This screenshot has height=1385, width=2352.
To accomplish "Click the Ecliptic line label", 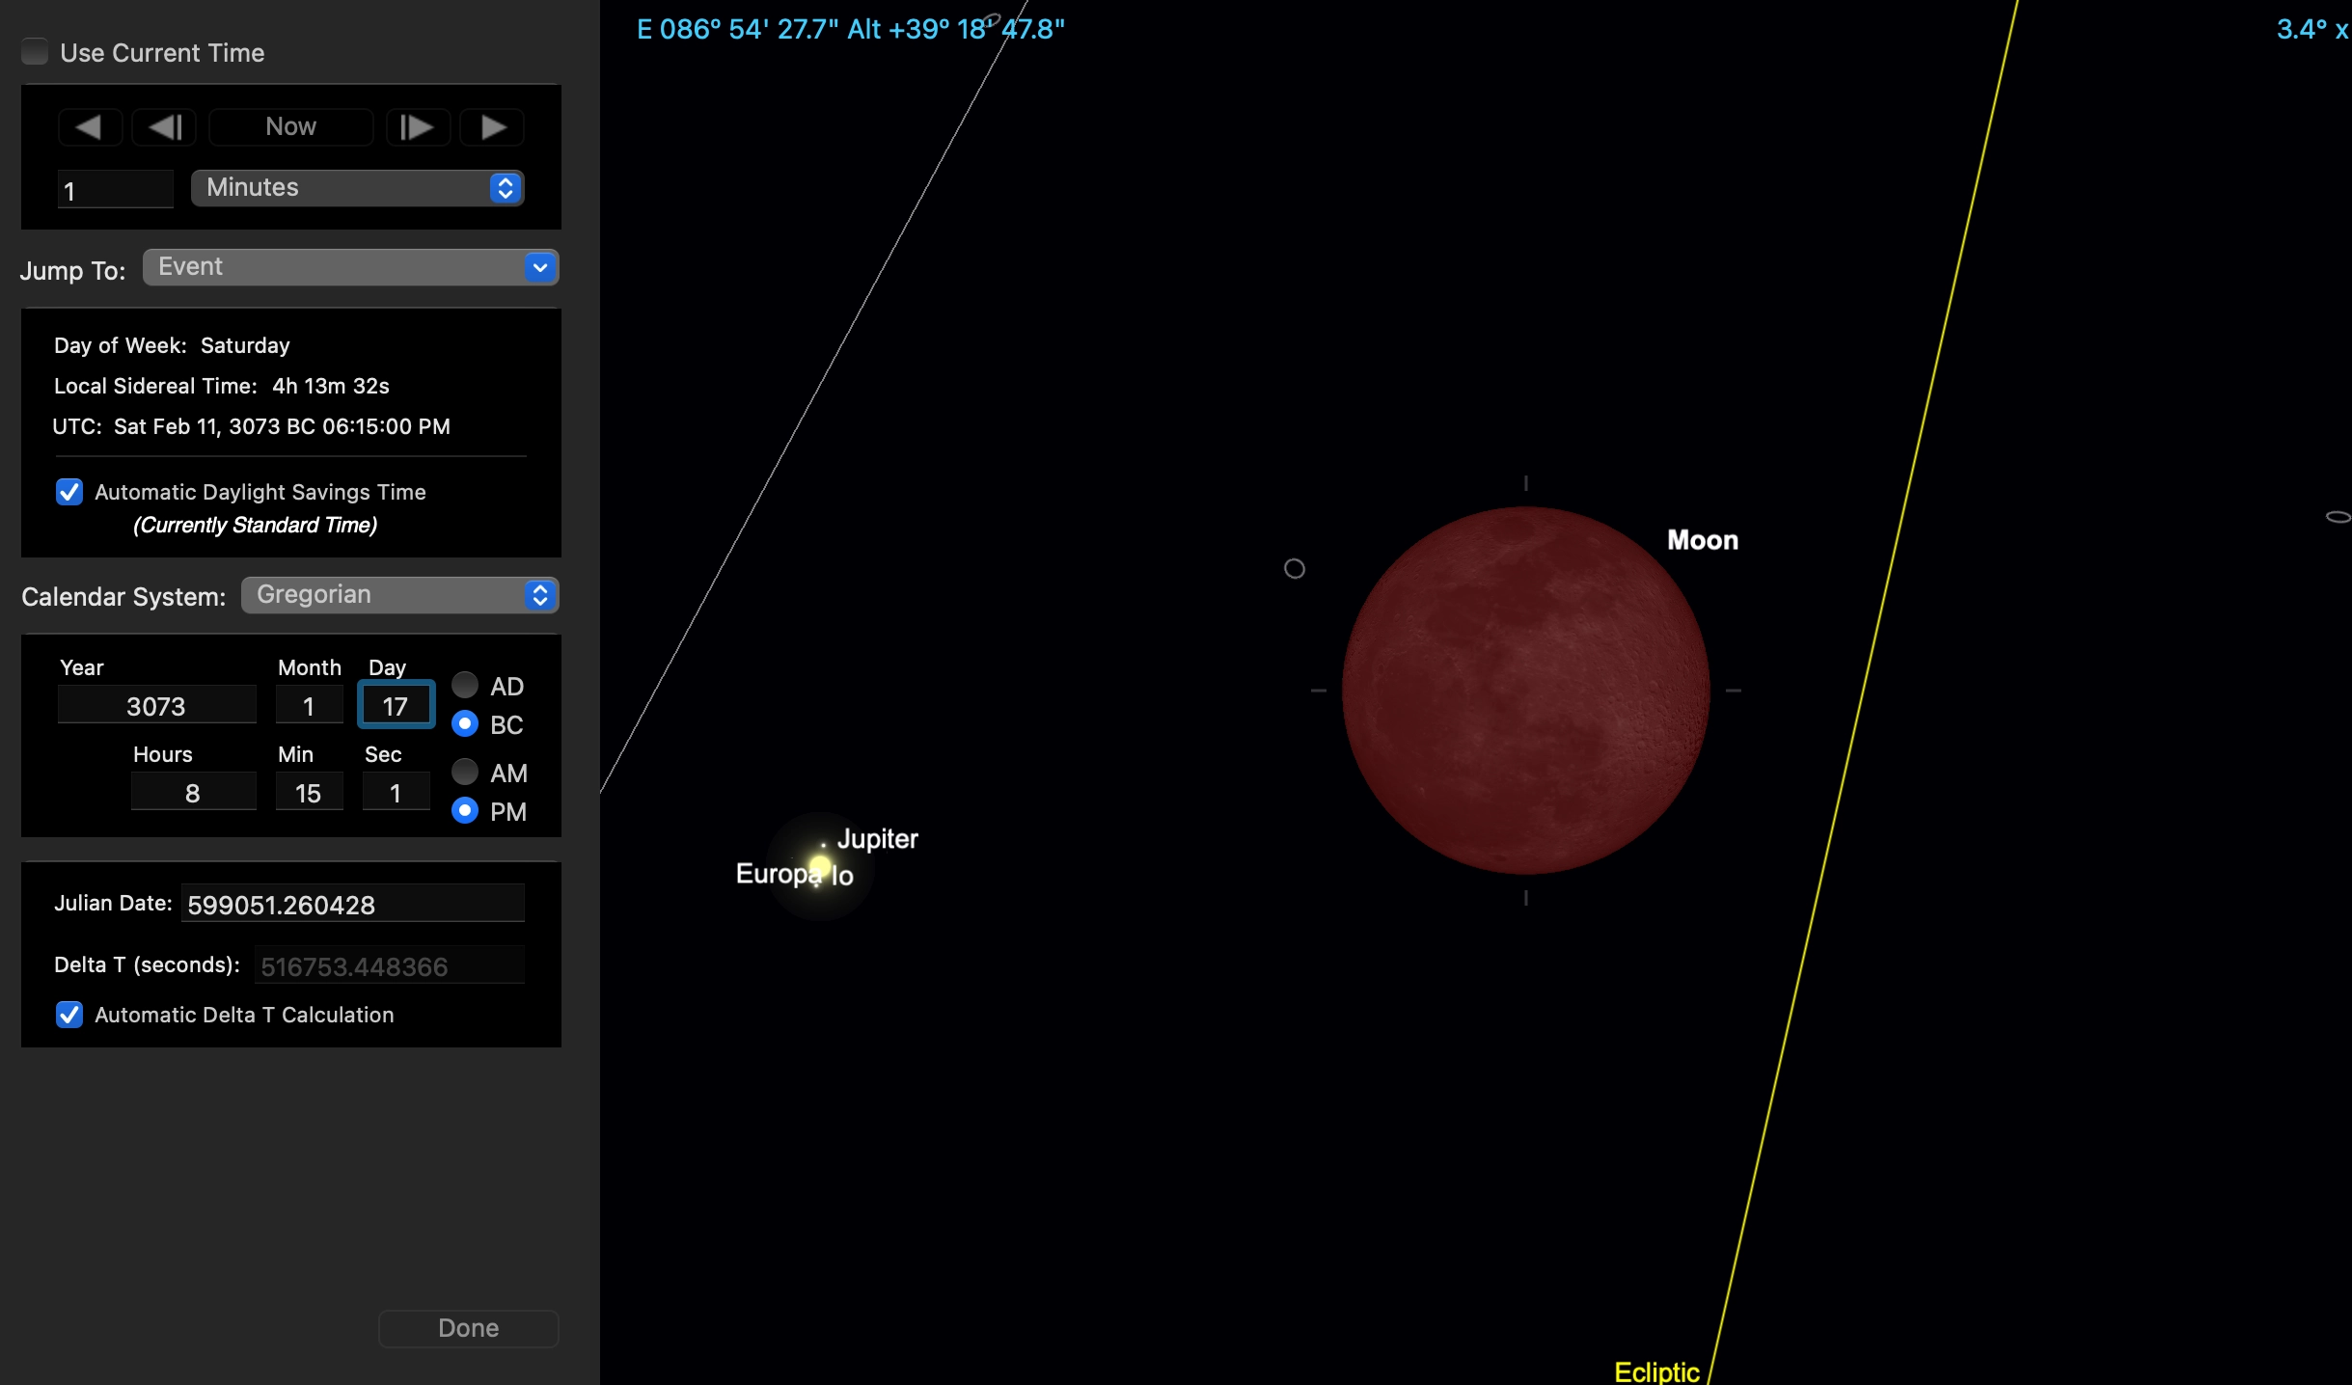I will tap(1656, 1371).
